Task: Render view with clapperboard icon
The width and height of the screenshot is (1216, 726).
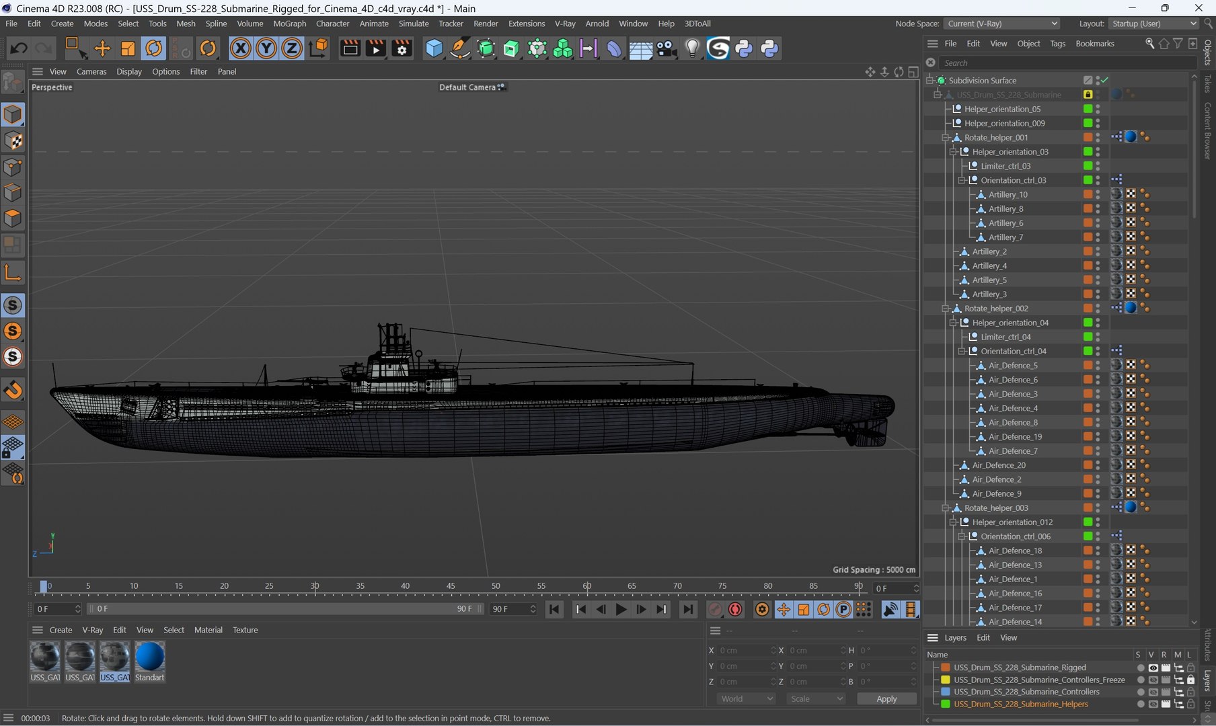Action: tap(350, 48)
